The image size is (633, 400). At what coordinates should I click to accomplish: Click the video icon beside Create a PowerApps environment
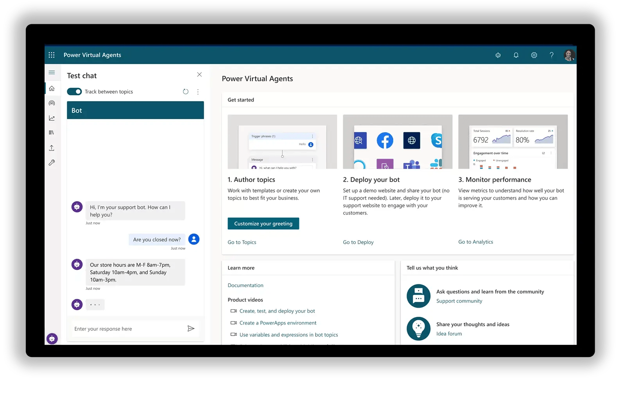[233, 323]
